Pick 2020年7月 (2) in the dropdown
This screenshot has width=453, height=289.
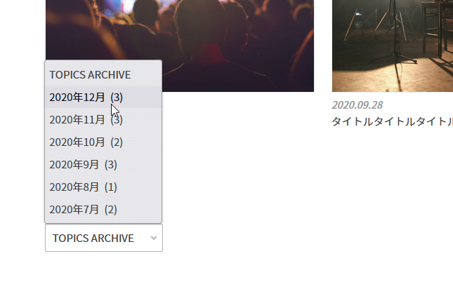(103, 210)
